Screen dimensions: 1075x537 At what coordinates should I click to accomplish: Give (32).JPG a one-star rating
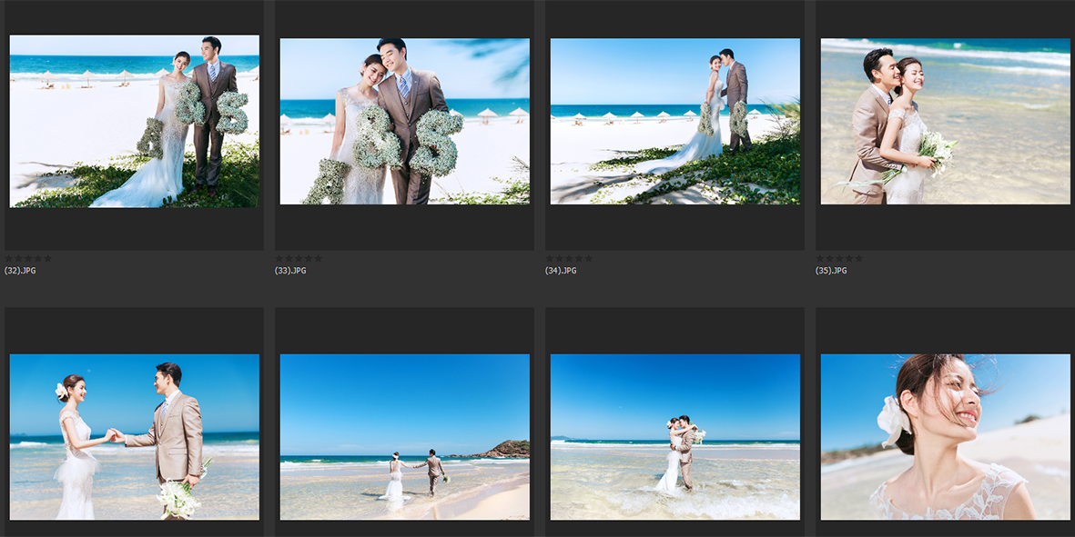9,258
